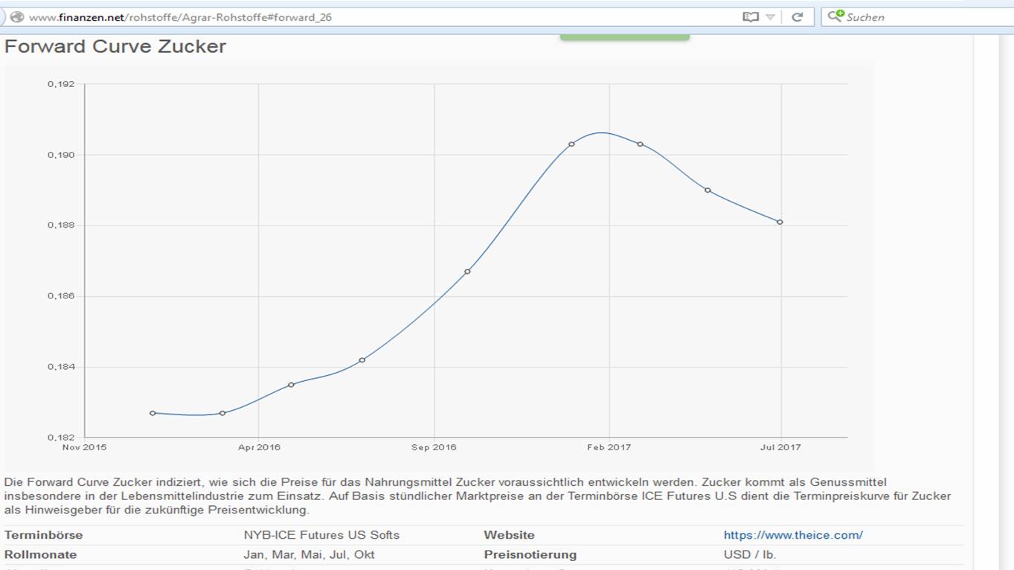Click the "Feb 2017" x-axis label
Viewport: 1014px width, 570px height.
(609, 447)
